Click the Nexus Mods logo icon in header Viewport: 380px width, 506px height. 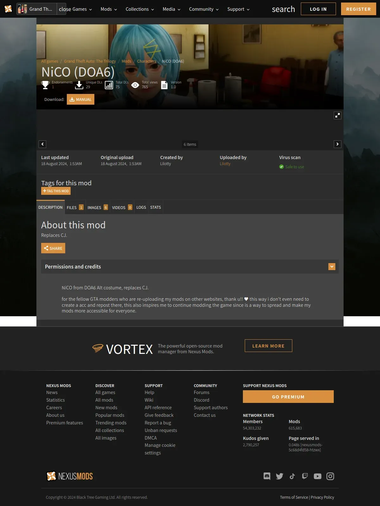click(x=8, y=9)
